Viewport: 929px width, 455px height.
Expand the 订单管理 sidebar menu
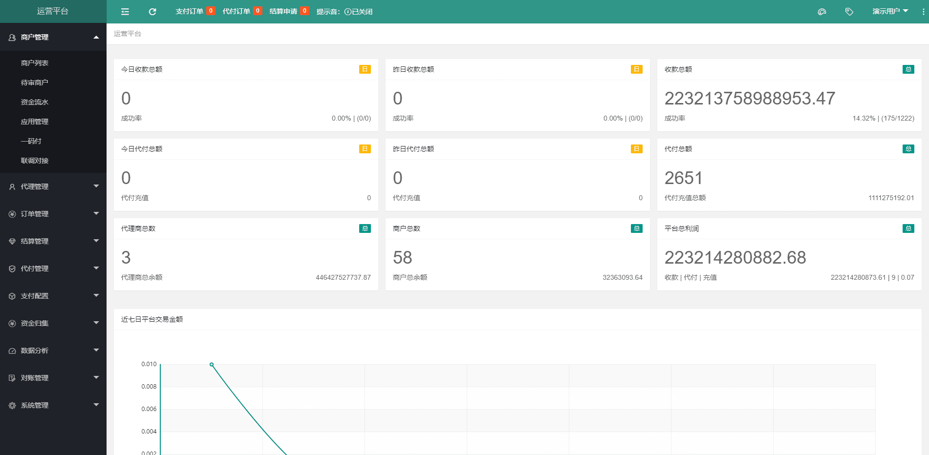click(53, 214)
